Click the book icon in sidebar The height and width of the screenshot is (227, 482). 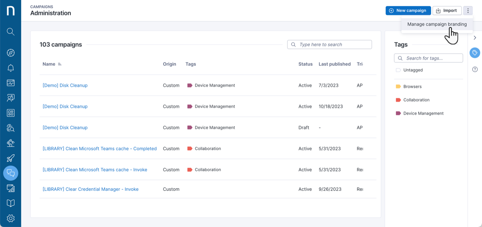(11, 203)
